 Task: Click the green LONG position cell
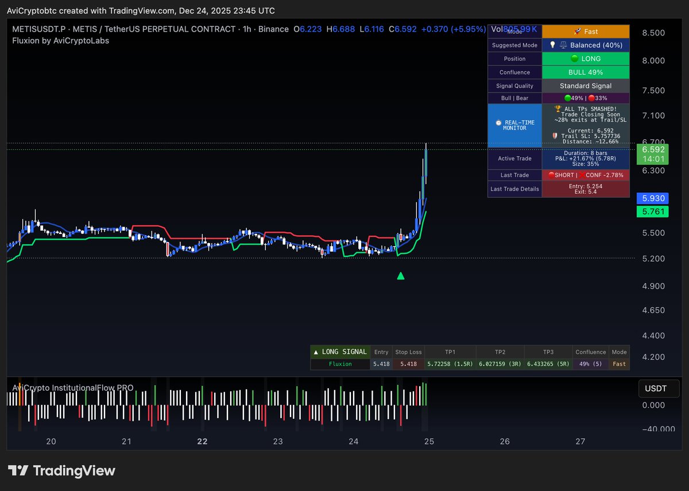tap(586, 59)
